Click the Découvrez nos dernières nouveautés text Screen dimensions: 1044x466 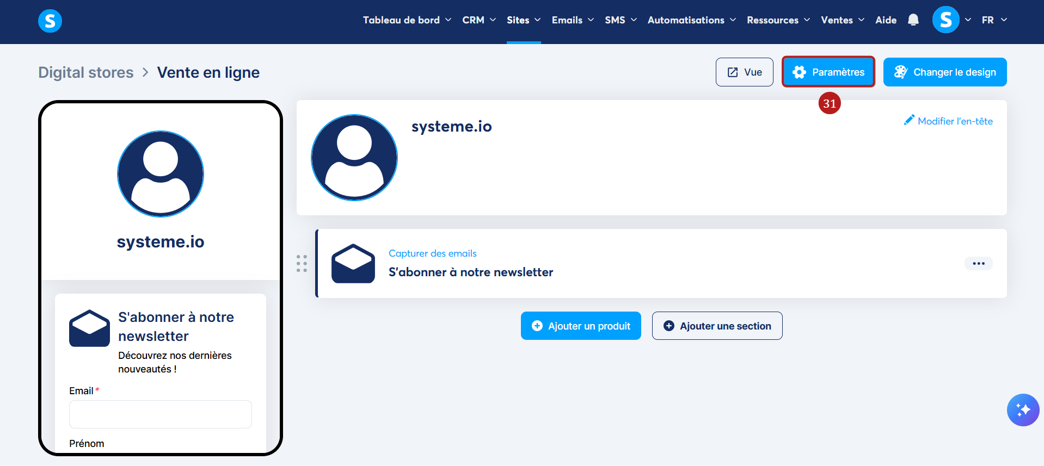tap(175, 362)
